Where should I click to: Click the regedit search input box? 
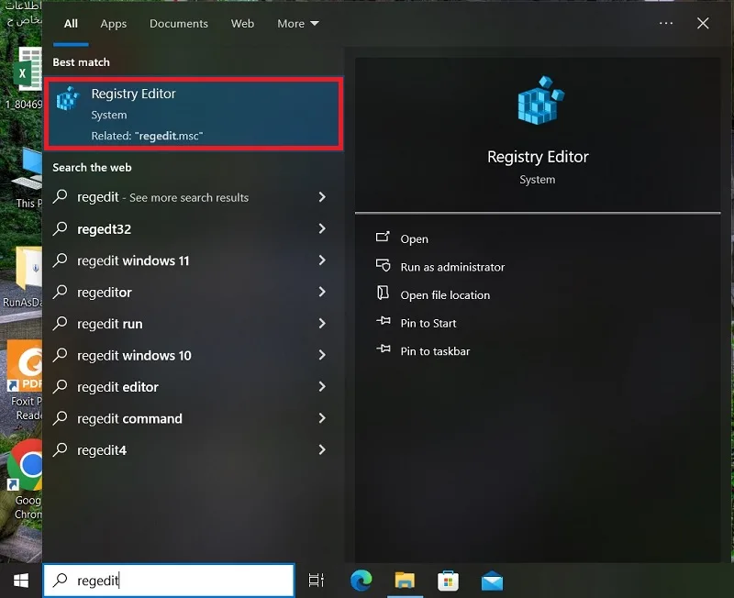[169, 581]
